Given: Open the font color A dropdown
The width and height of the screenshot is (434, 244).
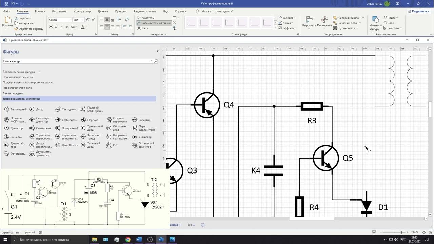Looking at the screenshot, I should point(86,27).
